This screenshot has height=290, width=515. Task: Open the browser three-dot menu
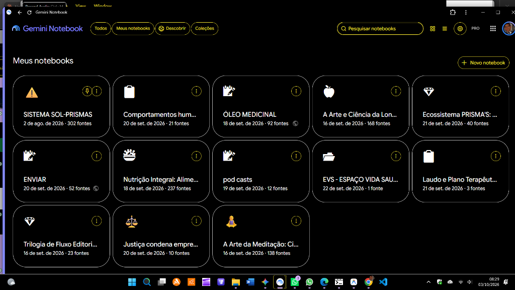[x=466, y=12]
